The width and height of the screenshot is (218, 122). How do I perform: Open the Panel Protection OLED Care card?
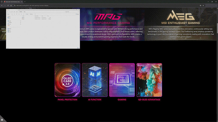[x=67, y=80]
